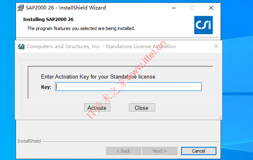Click the greyed maximize button of the wizard
The height and width of the screenshot is (160, 253).
(192, 8)
